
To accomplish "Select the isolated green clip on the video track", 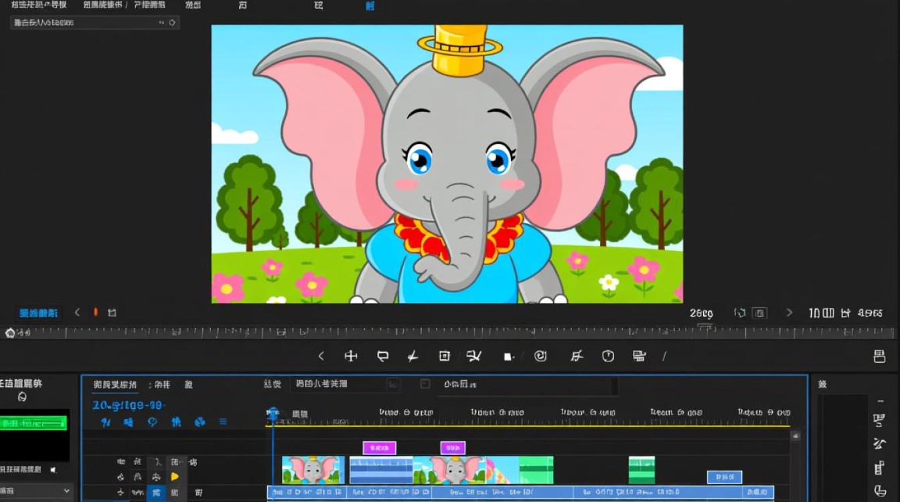I will (642, 470).
